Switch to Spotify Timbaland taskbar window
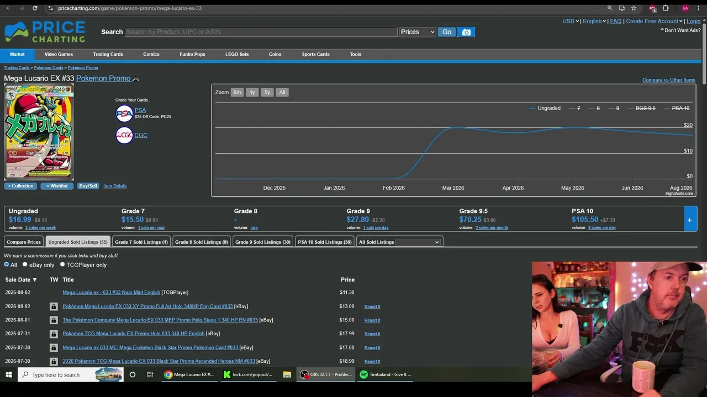 [x=386, y=374]
